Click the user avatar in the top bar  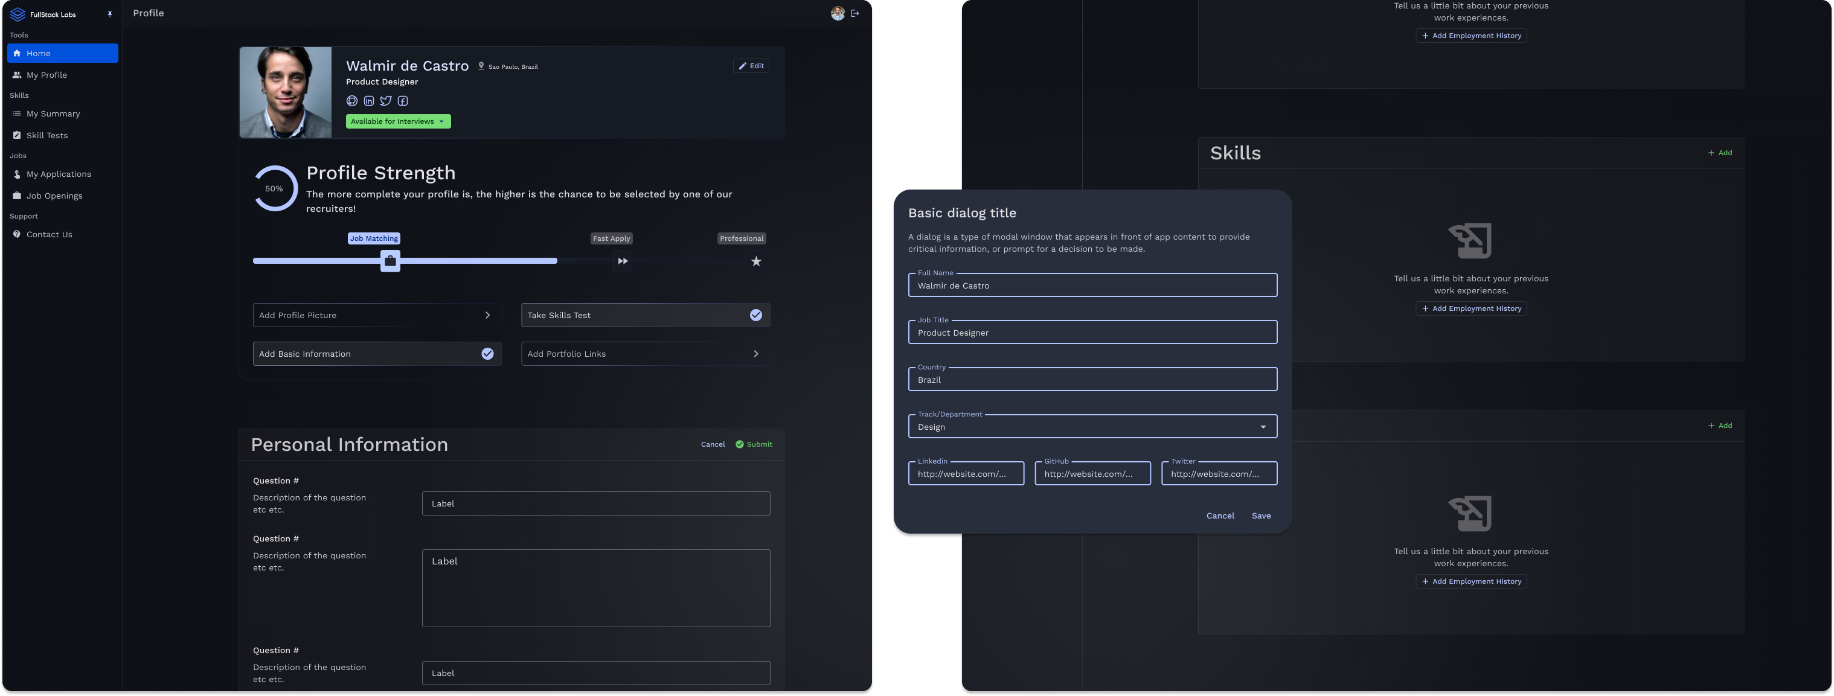pyautogui.click(x=837, y=13)
